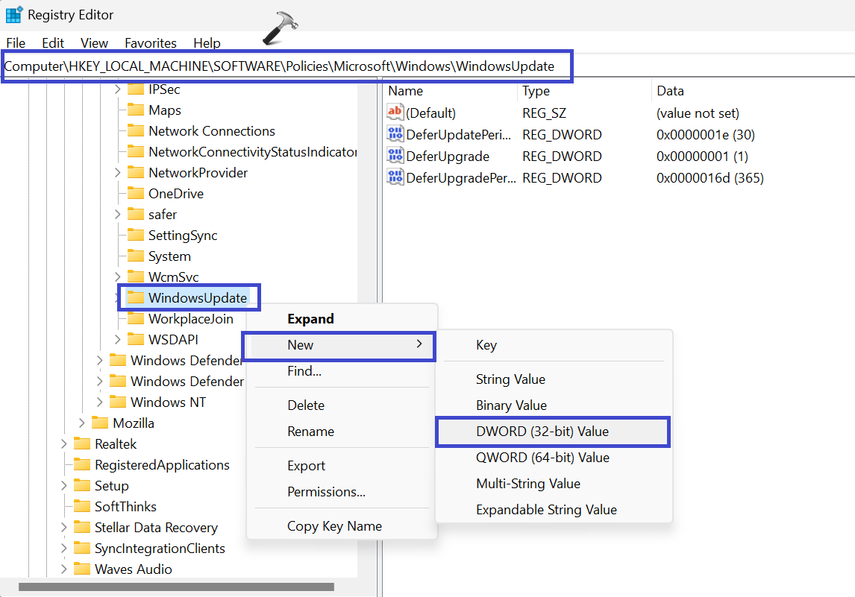
Task: Expand the IPSec tree node
Action: click(x=118, y=89)
